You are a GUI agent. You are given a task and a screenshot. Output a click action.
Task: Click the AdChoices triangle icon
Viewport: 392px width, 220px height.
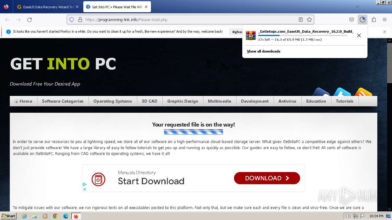(85, 184)
